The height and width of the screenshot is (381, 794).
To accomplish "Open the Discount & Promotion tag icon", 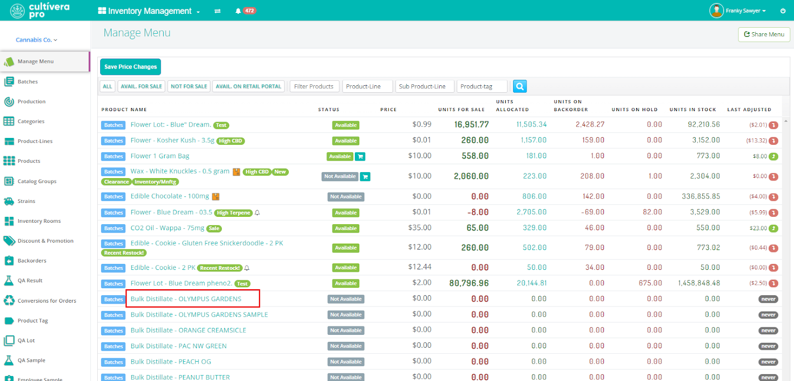I will click(x=8, y=241).
